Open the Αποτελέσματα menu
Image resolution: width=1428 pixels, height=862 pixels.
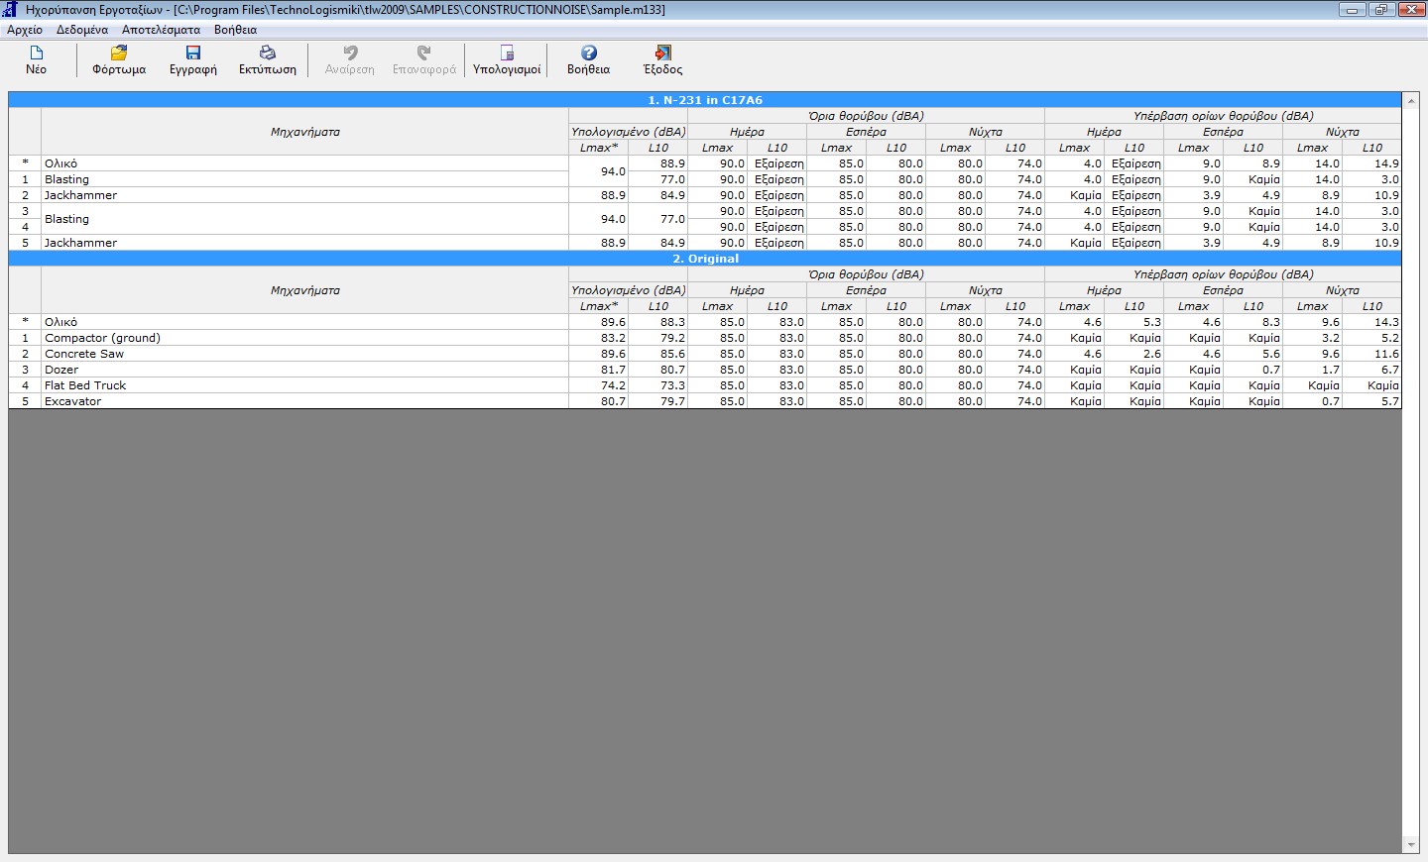[x=161, y=30]
